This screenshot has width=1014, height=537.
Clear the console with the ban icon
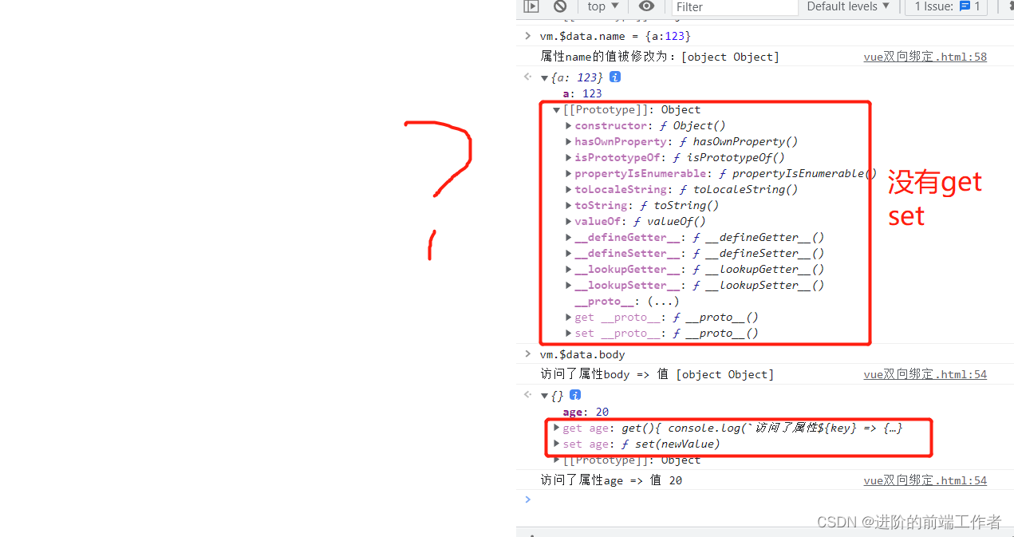coord(560,6)
